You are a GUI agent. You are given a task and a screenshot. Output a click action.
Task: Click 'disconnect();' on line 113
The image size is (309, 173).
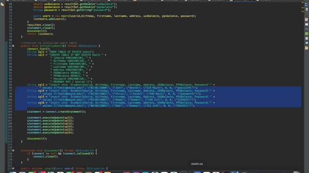pyautogui.click(x=37, y=138)
